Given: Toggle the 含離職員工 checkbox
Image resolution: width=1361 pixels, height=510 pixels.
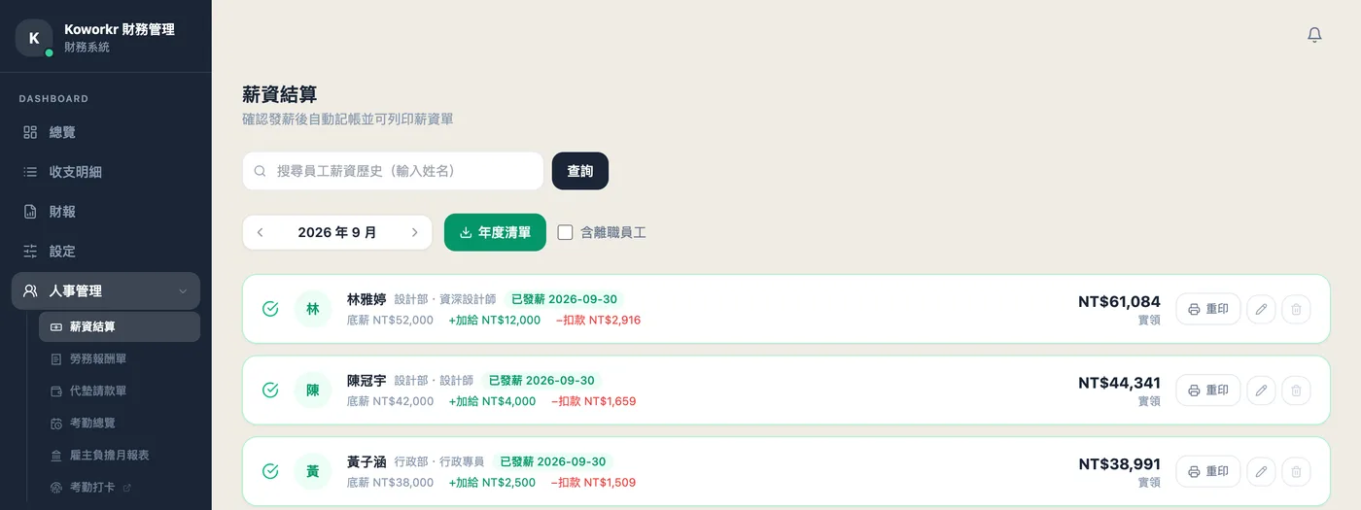Looking at the screenshot, I should tap(565, 232).
